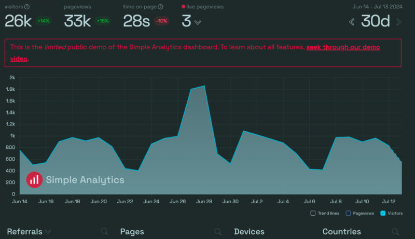Go to next period arrow
The image size is (415, 239).
point(399,22)
